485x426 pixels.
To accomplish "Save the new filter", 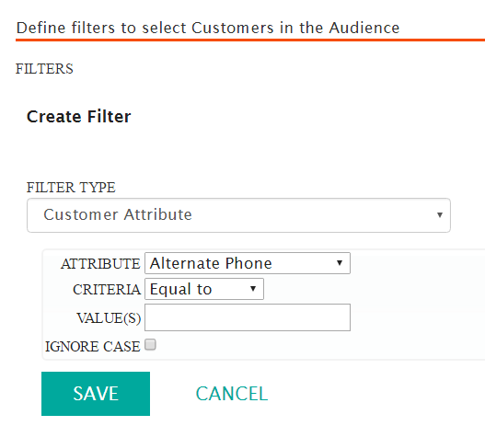I will (x=96, y=394).
